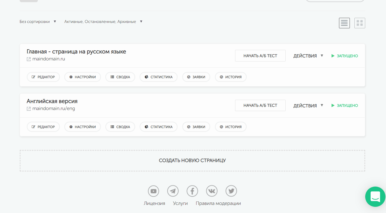Screen dimensions: 386x213
Task: Open НАСТРОЙКИ for Английская версия
Action: (82, 127)
